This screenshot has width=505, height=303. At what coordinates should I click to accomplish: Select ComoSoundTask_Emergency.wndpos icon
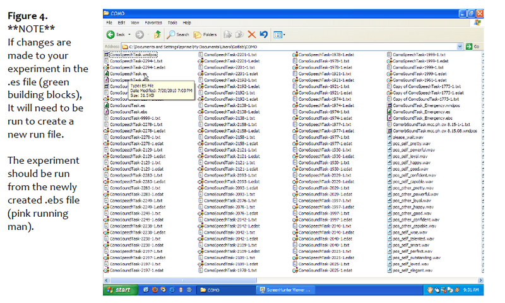point(389,105)
